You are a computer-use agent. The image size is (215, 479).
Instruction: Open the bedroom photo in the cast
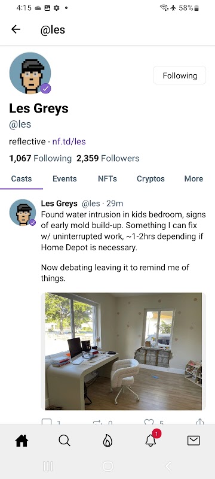(124, 351)
